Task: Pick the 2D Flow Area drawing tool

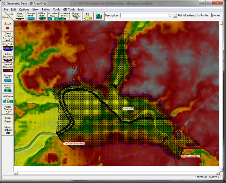Action: pos(42,16)
